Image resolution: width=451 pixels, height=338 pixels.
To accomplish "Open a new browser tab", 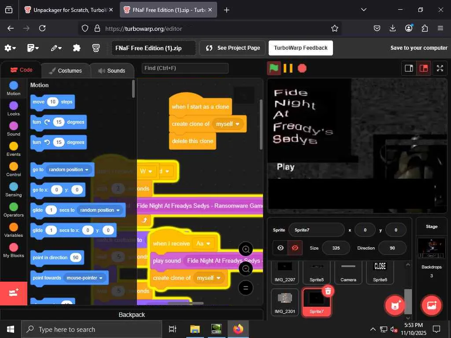I will (226, 10).
